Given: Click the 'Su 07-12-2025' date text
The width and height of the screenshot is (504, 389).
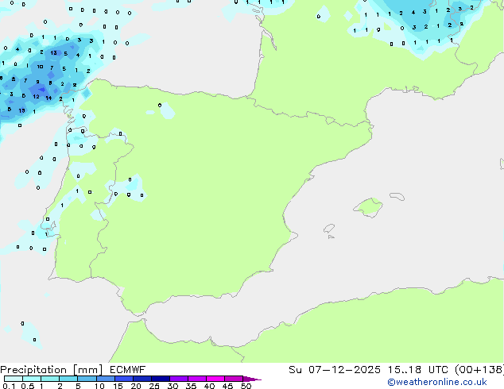Looking at the screenshot, I should click(x=335, y=370).
